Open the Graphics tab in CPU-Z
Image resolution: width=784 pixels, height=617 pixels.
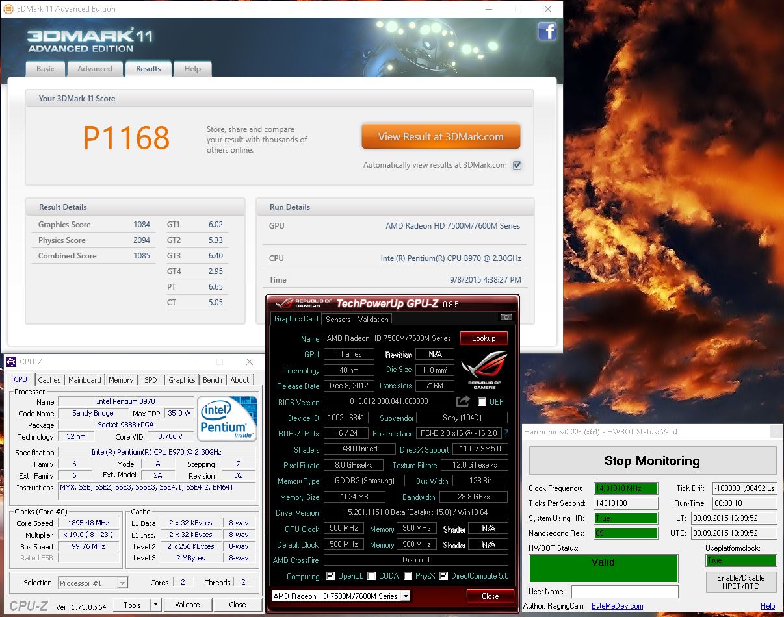point(182,380)
